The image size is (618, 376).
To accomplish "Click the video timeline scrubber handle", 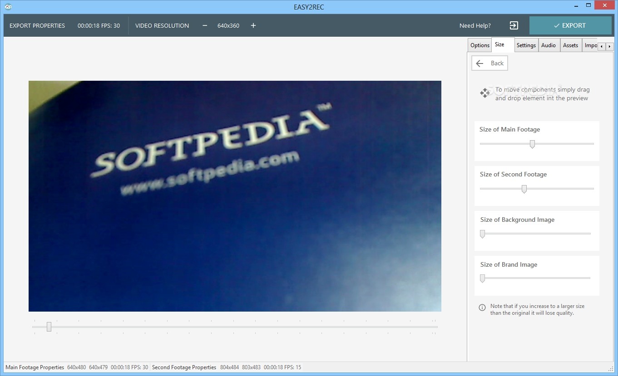I will pyautogui.click(x=49, y=327).
